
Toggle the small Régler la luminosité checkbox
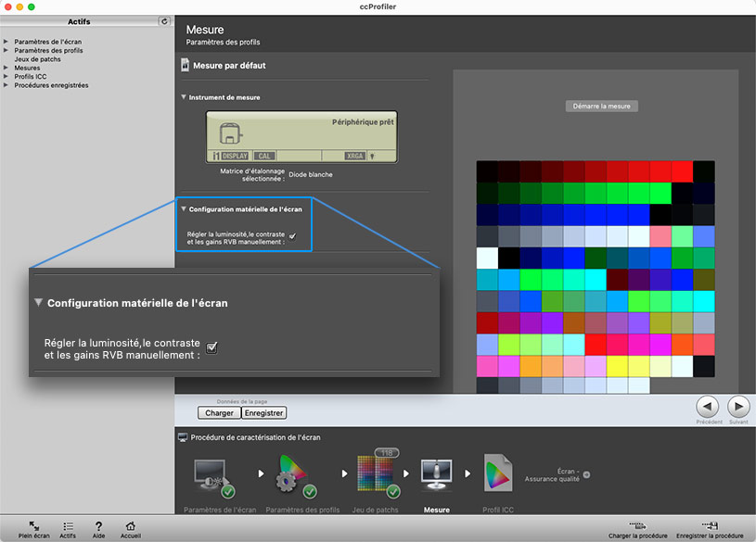tap(292, 236)
